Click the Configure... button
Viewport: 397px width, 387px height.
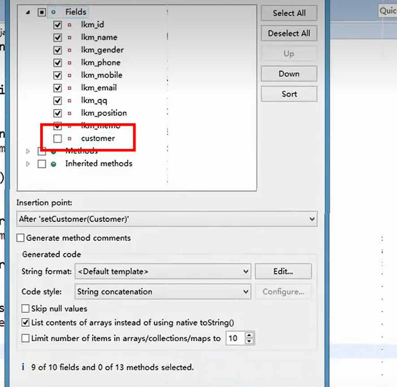[283, 291]
